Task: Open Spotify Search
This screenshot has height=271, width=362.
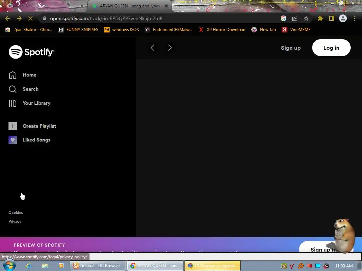Action: pos(30,89)
